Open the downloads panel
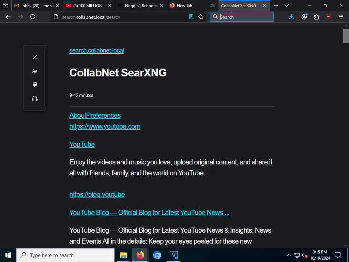The image size is (349, 262). (x=292, y=17)
